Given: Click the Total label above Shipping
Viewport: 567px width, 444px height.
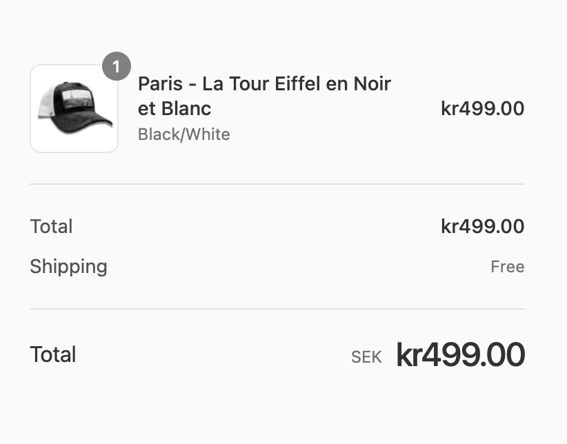Looking at the screenshot, I should coord(51,226).
